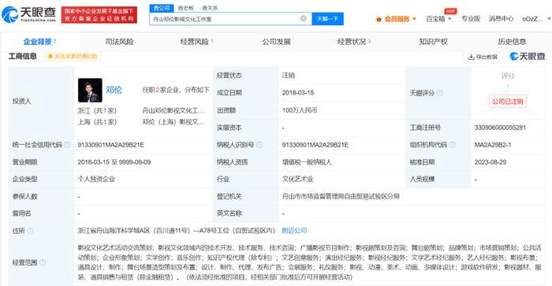Switch to the 司法风险 tab
552x286 pixels.
(x=119, y=42)
